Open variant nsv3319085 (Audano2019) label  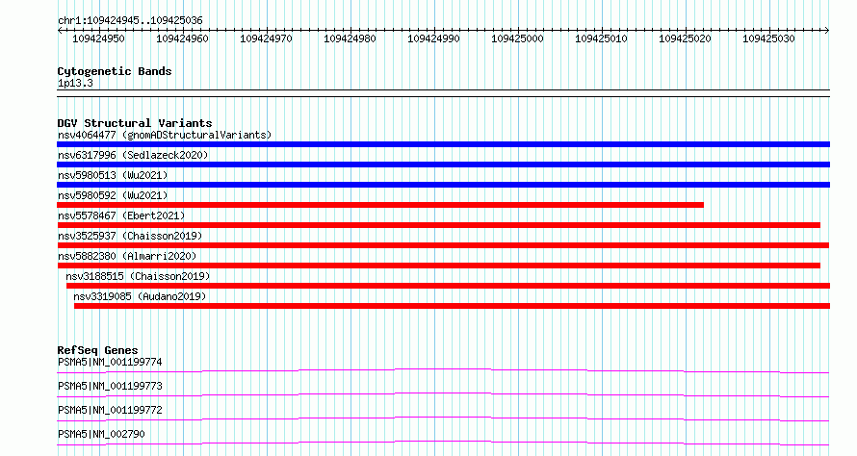click(x=140, y=296)
